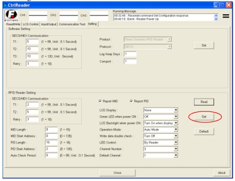235x181 pixels.
Task: Minimize the CtrlReader window
Action: pos(216,5)
